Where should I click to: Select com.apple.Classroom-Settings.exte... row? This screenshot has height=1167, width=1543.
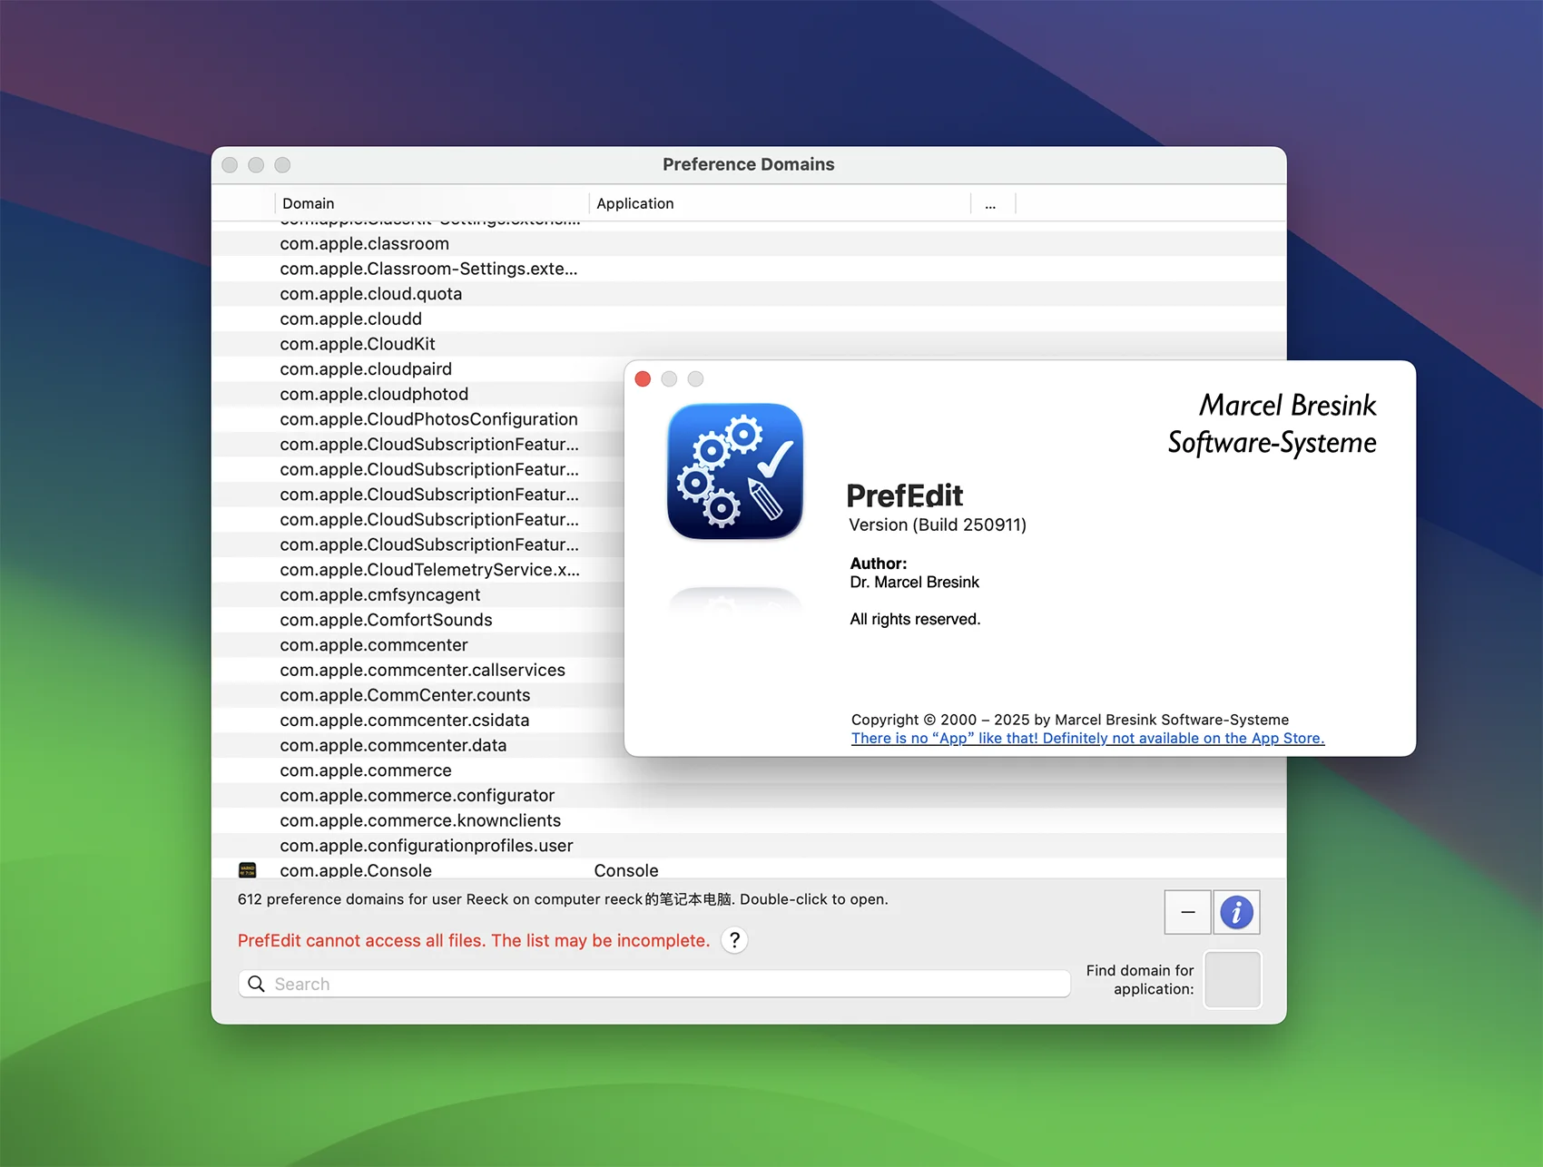[x=749, y=269]
